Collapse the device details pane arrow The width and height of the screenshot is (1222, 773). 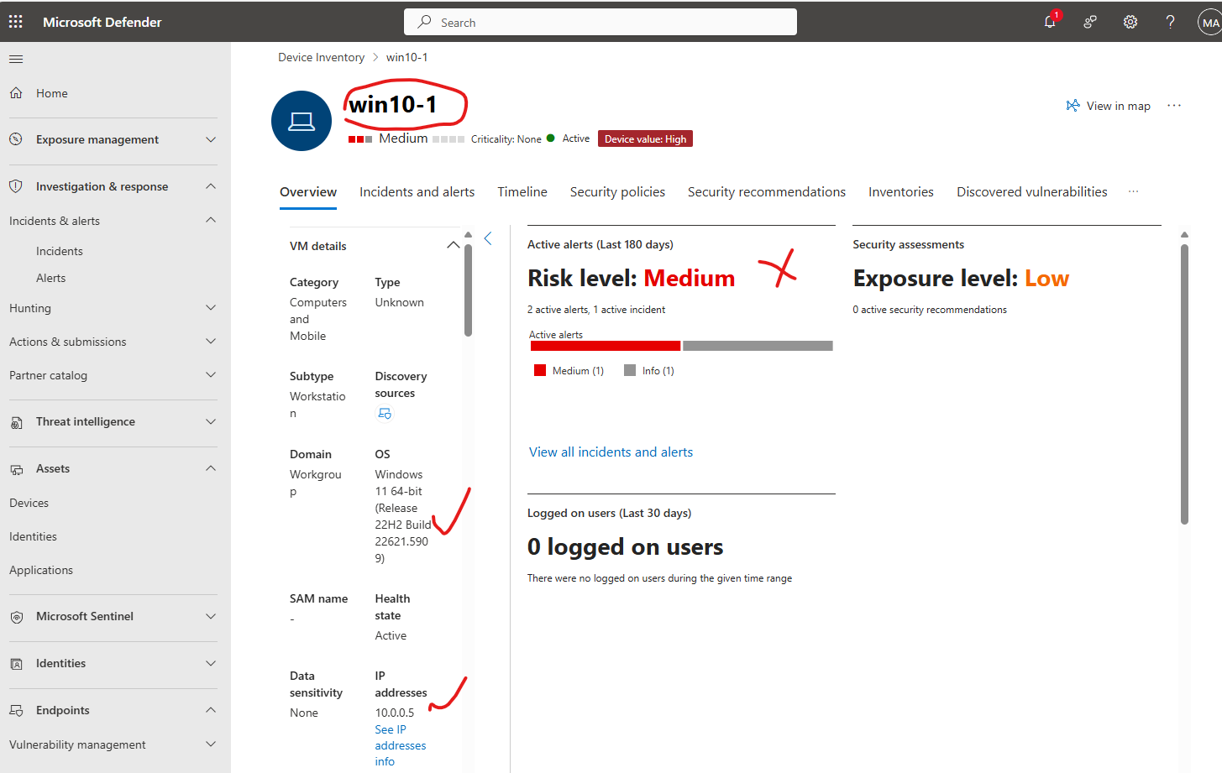coord(488,238)
